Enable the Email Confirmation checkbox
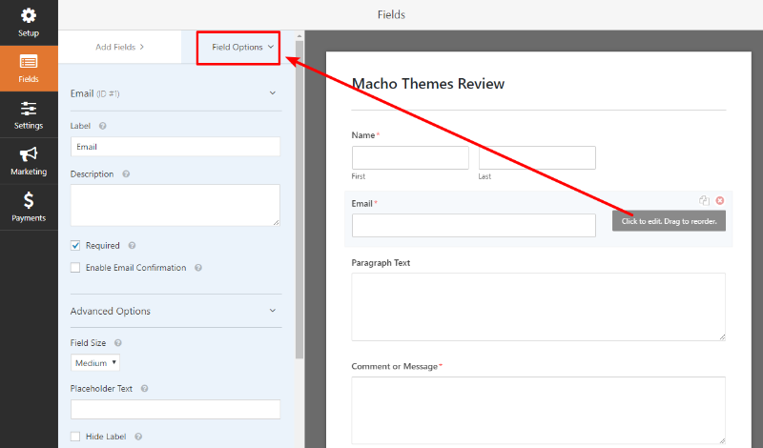Screen dimensions: 763x448 coord(75,268)
